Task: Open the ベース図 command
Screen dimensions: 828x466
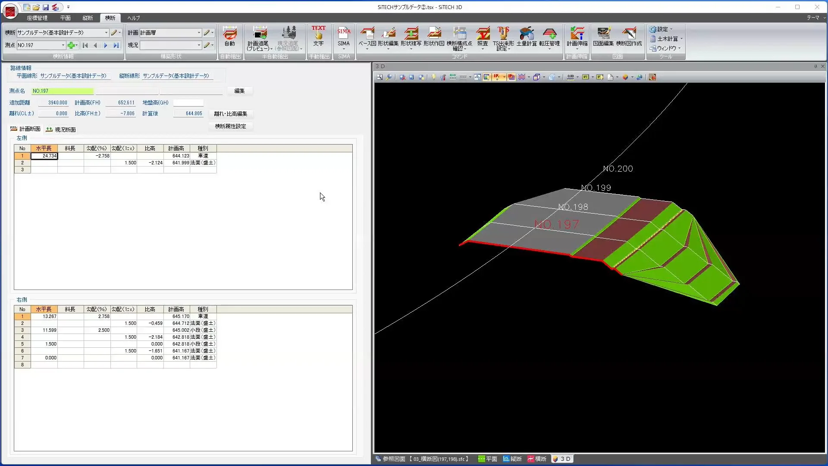Action: (367, 37)
